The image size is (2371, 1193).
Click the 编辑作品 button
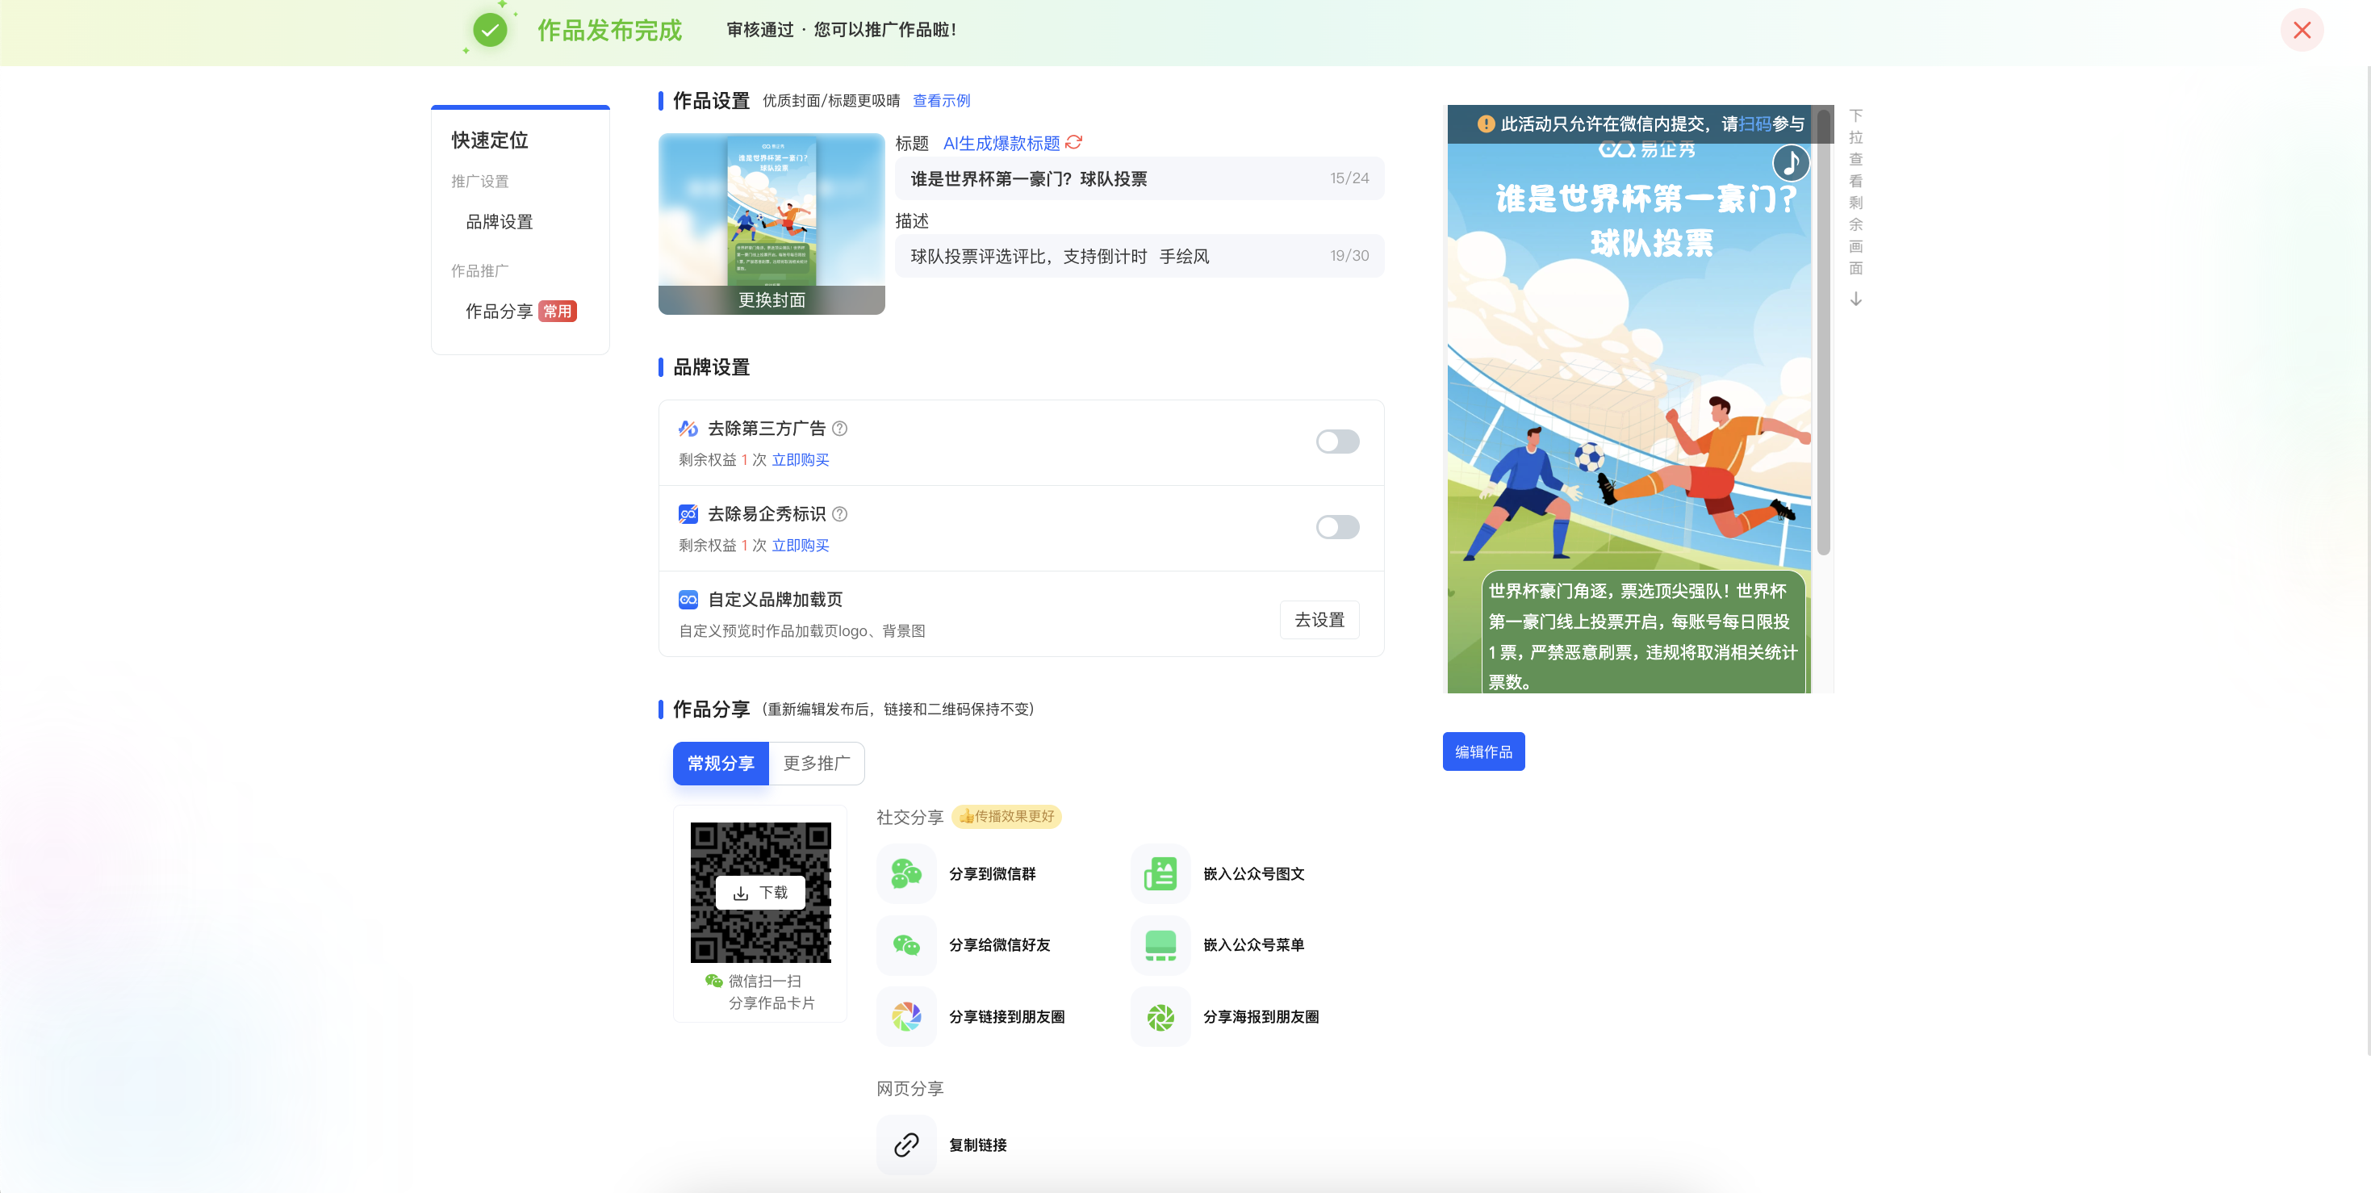(1482, 751)
